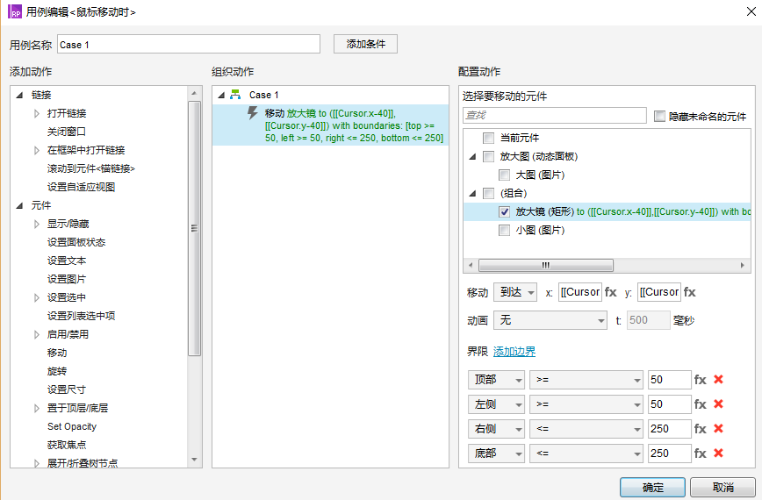Check the 当前元件 checkbox
The height and width of the screenshot is (500, 762).
488,138
